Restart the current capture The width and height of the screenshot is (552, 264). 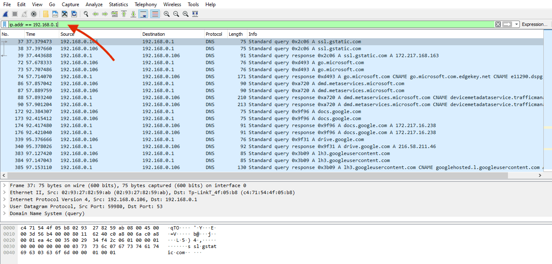point(24,14)
